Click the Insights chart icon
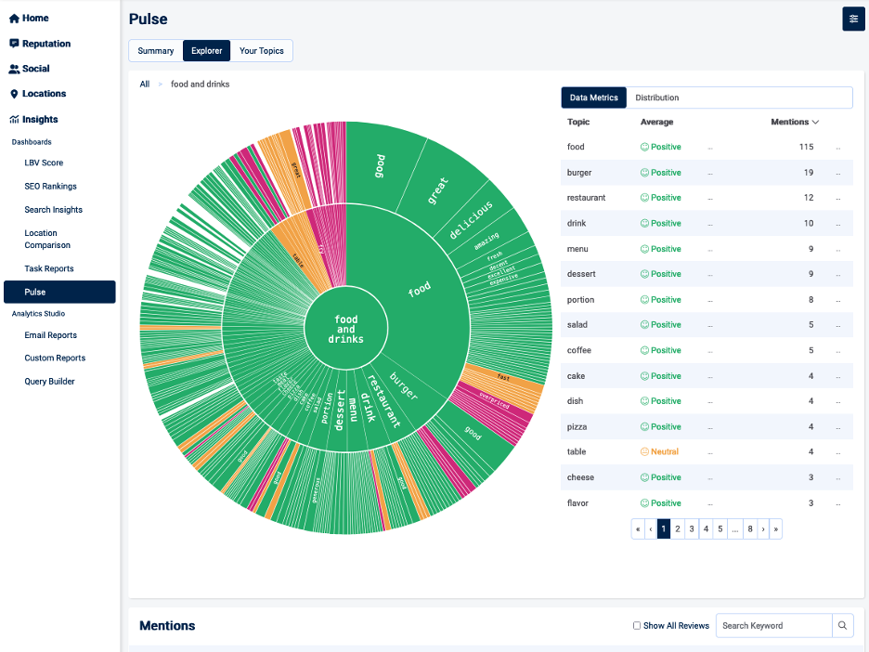 (x=14, y=120)
